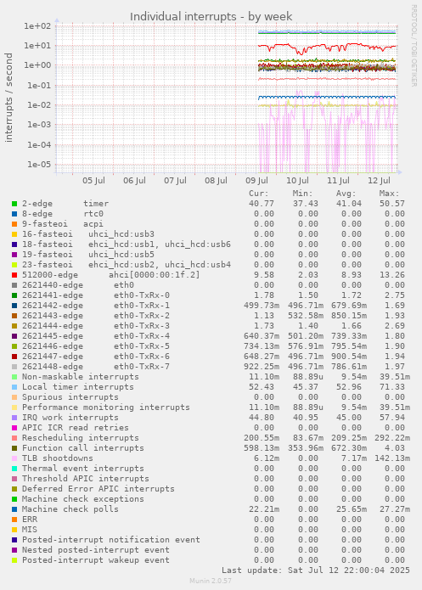Click the pink TLB shootdowns legend swatch

point(14,458)
